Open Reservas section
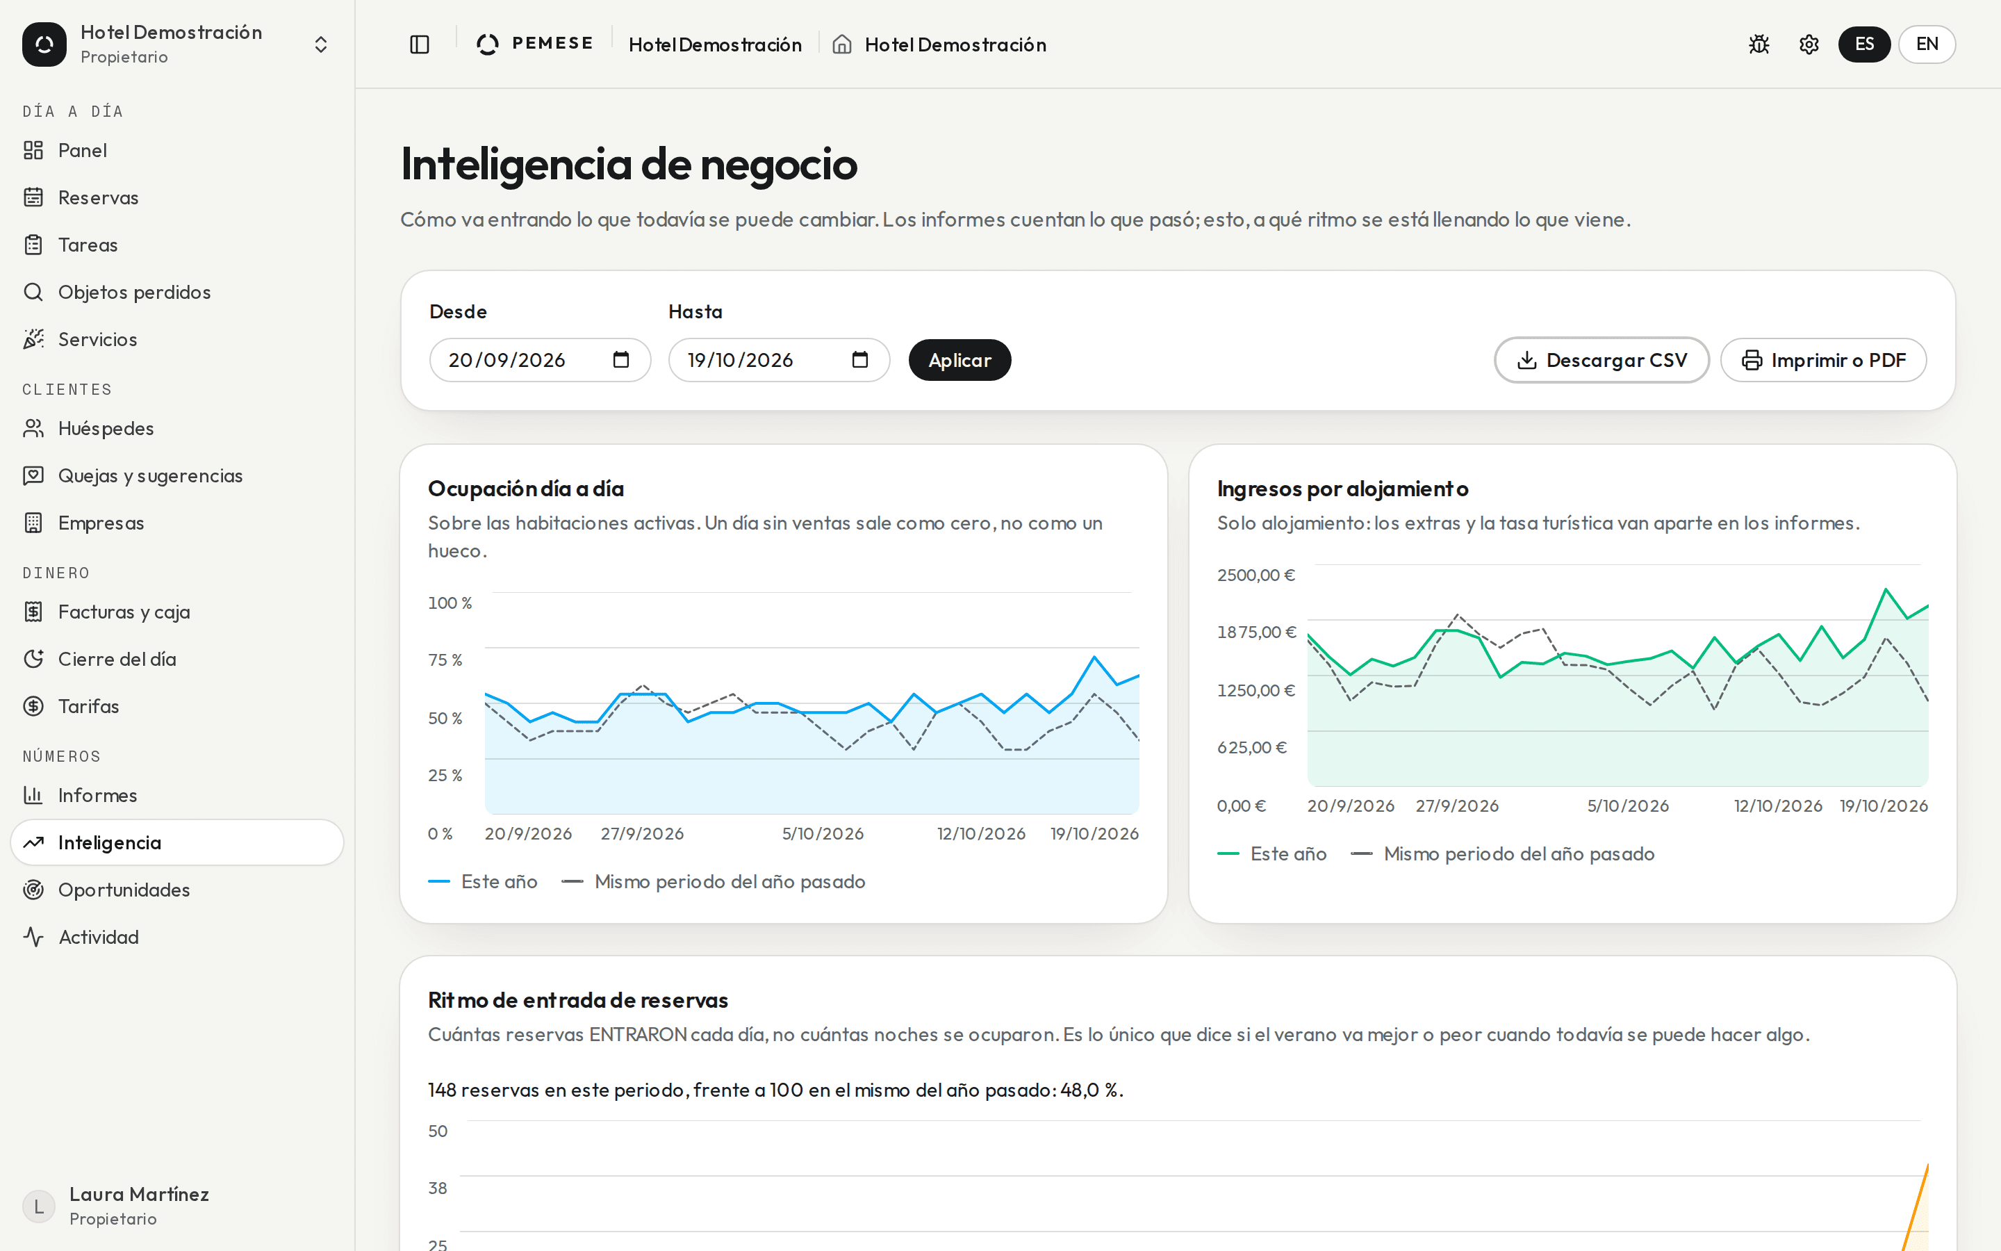2001x1251 pixels. tap(177, 198)
